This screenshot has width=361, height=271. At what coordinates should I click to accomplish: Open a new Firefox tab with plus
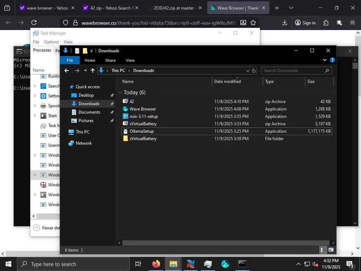tap(277, 8)
